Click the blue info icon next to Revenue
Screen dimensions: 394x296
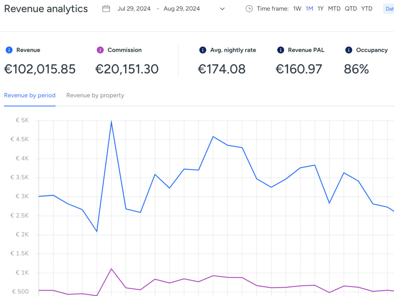tap(9, 50)
